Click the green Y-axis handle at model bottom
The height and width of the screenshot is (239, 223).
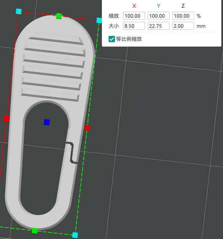pyautogui.click(x=35, y=231)
